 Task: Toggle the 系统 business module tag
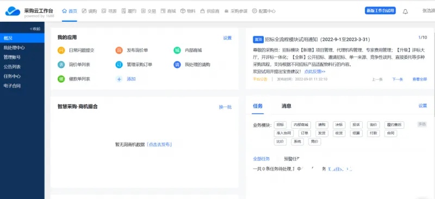tap(297, 141)
